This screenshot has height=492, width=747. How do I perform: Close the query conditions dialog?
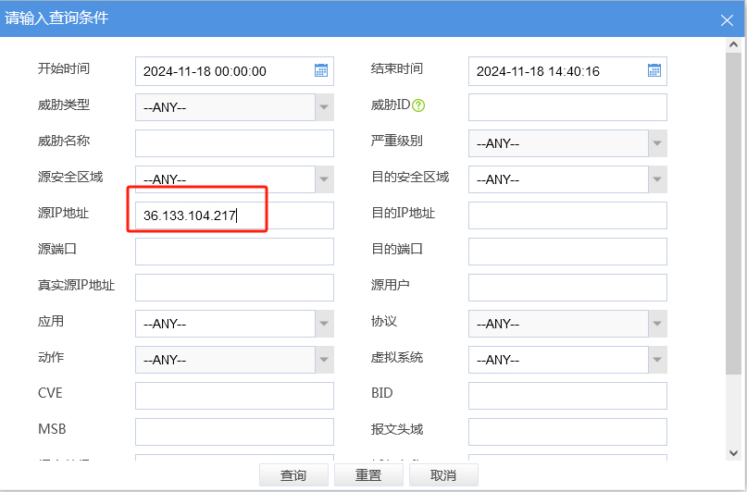coord(728,18)
